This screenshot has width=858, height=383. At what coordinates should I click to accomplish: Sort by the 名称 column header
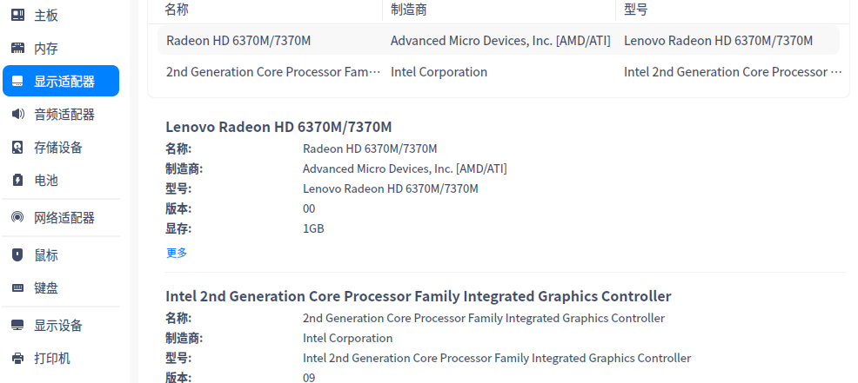178,10
